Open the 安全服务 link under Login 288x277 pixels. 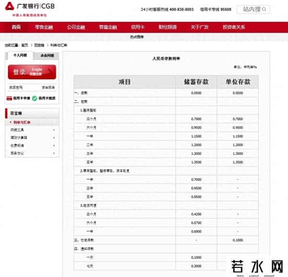click(x=48, y=87)
